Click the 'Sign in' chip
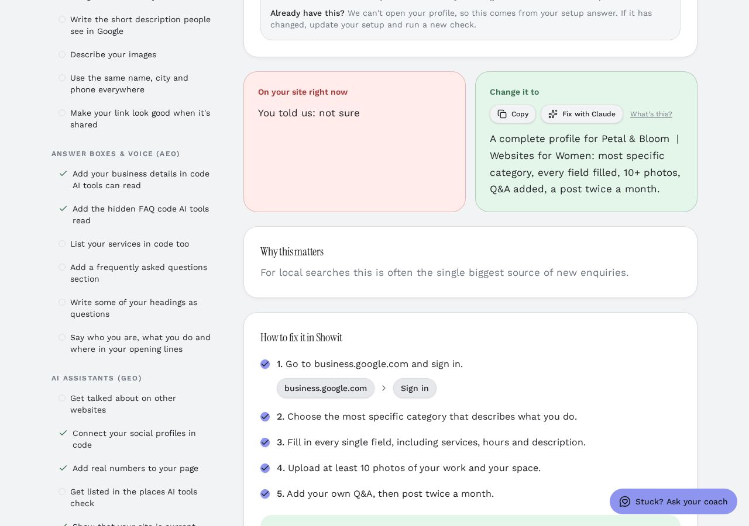Screen dimensions: 749x526 coord(415,388)
